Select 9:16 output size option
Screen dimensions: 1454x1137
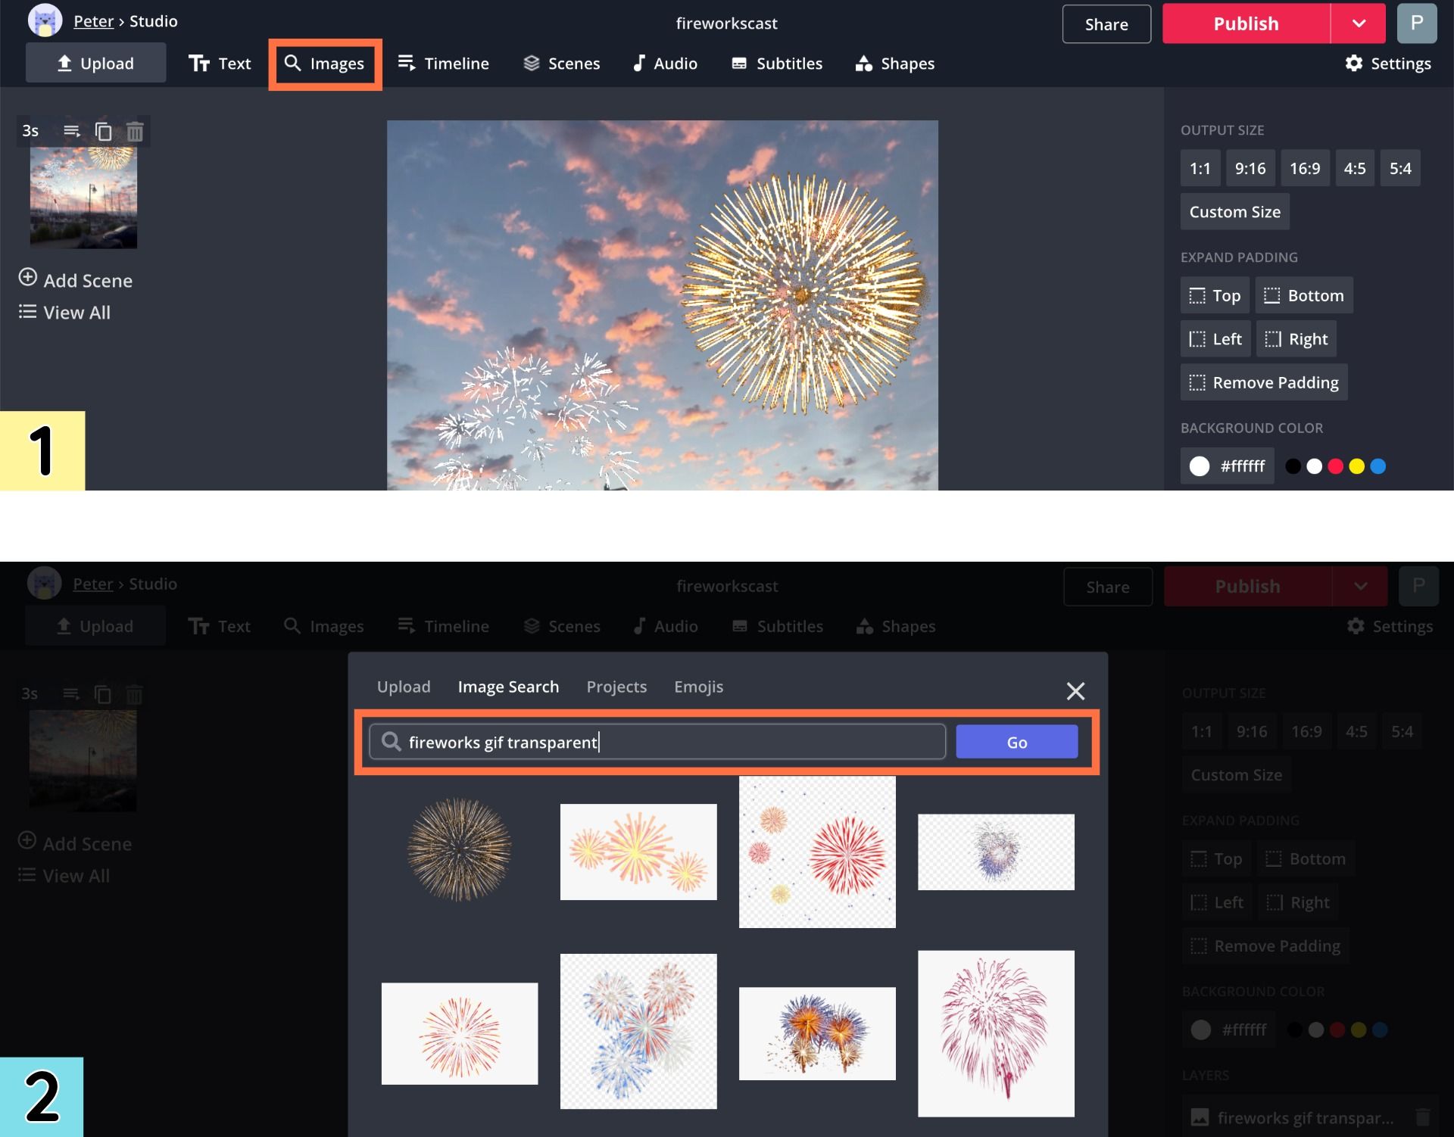click(1250, 169)
